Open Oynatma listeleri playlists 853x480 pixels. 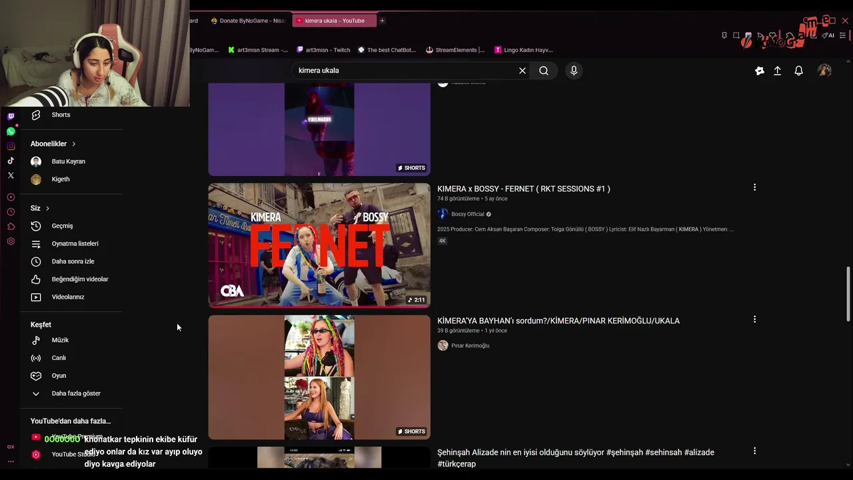(71, 244)
